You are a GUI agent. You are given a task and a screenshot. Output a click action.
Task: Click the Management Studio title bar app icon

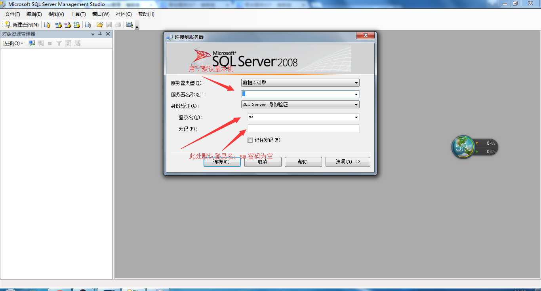[x=3, y=4]
